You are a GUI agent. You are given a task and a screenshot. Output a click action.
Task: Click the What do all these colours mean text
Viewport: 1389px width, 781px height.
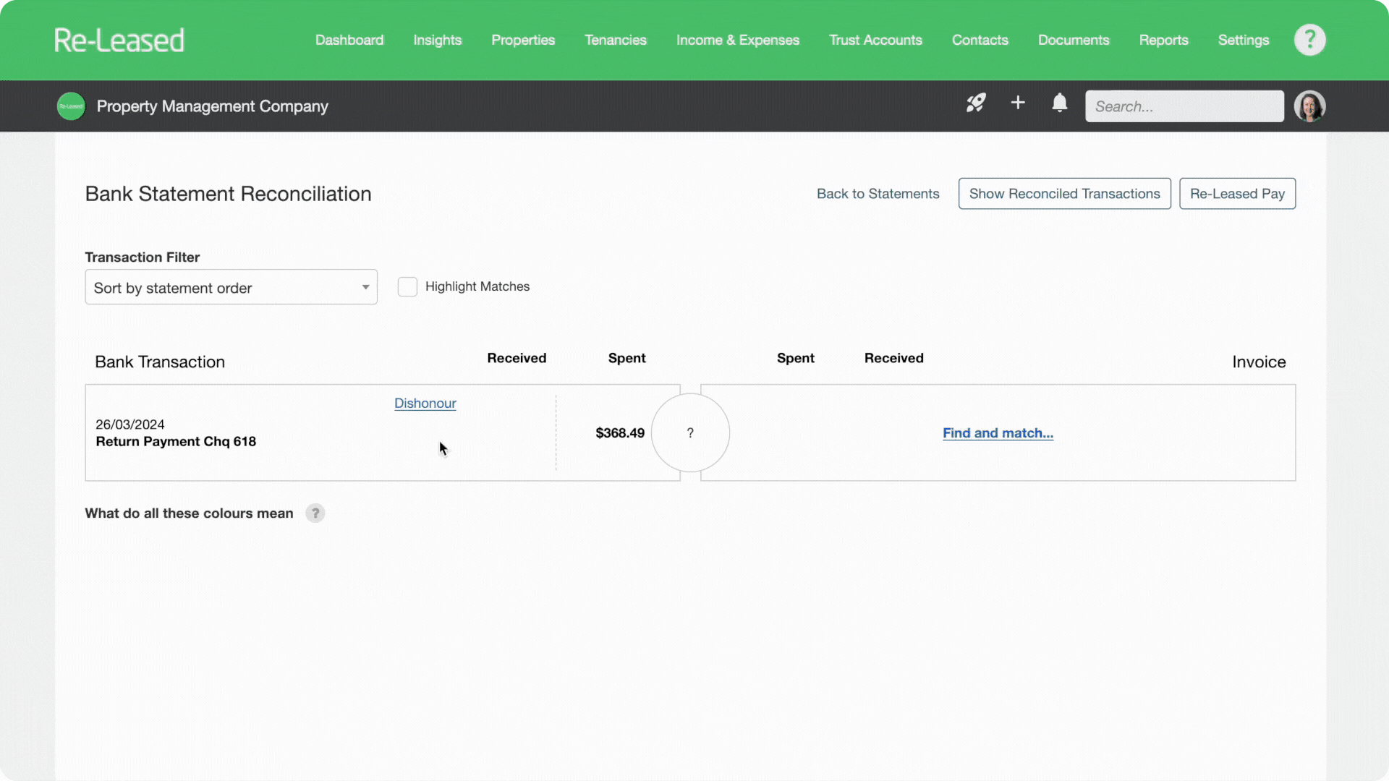pos(189,513)
